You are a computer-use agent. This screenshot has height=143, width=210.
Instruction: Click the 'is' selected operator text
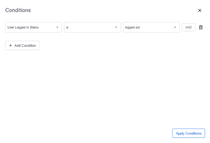pyautogui.click(x=67, y=27)
